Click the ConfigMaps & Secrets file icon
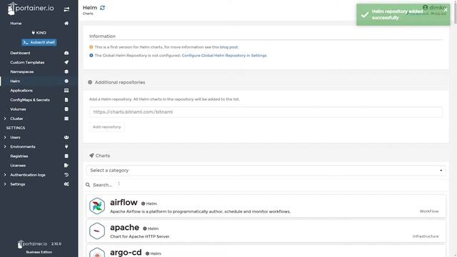Image resolution: width=457 pixels, height=257 pixels. click(x=66, y=100)
